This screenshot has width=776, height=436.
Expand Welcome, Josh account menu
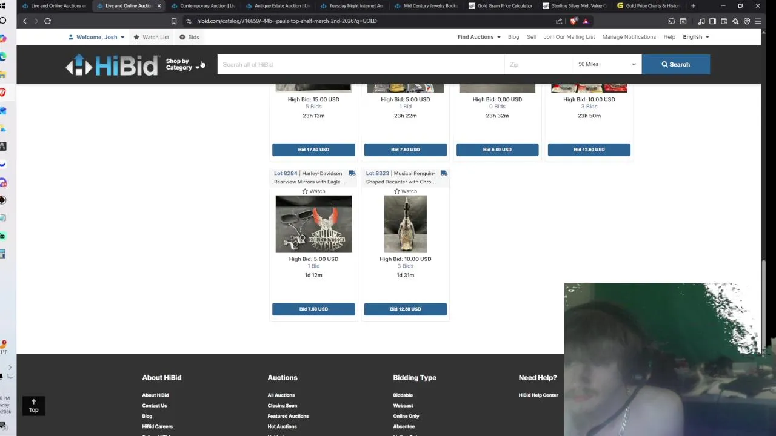click(x=96, y=37)
